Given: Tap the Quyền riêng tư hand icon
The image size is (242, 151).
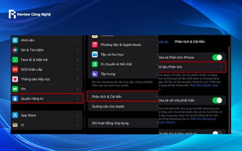Looking at the screenshot, I should tap(15, 99).
